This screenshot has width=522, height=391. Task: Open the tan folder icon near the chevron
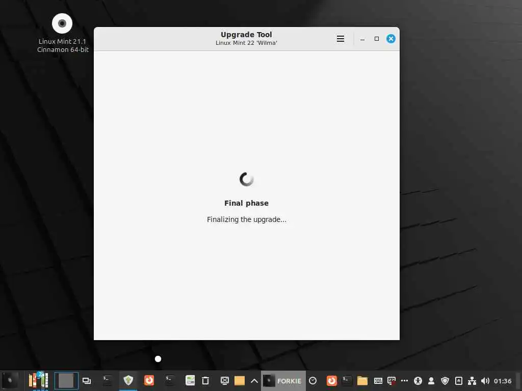click(x=240, y=381)
